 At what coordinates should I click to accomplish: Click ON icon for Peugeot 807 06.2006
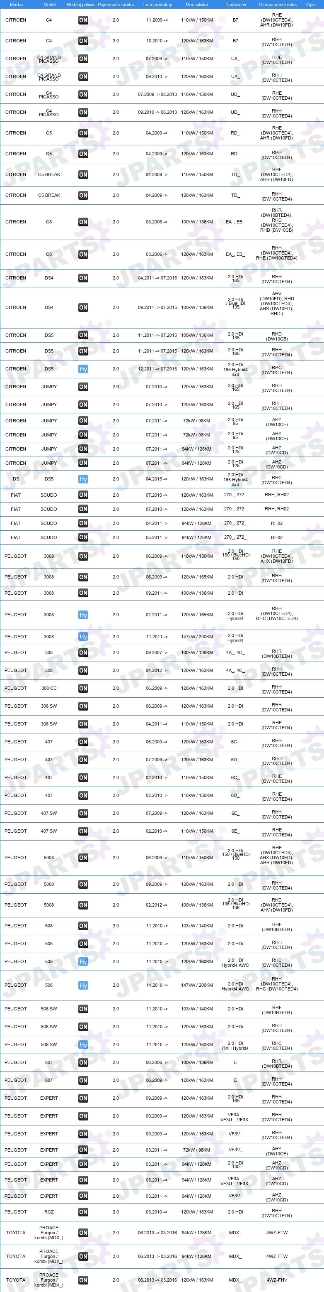coord(83,1062)
